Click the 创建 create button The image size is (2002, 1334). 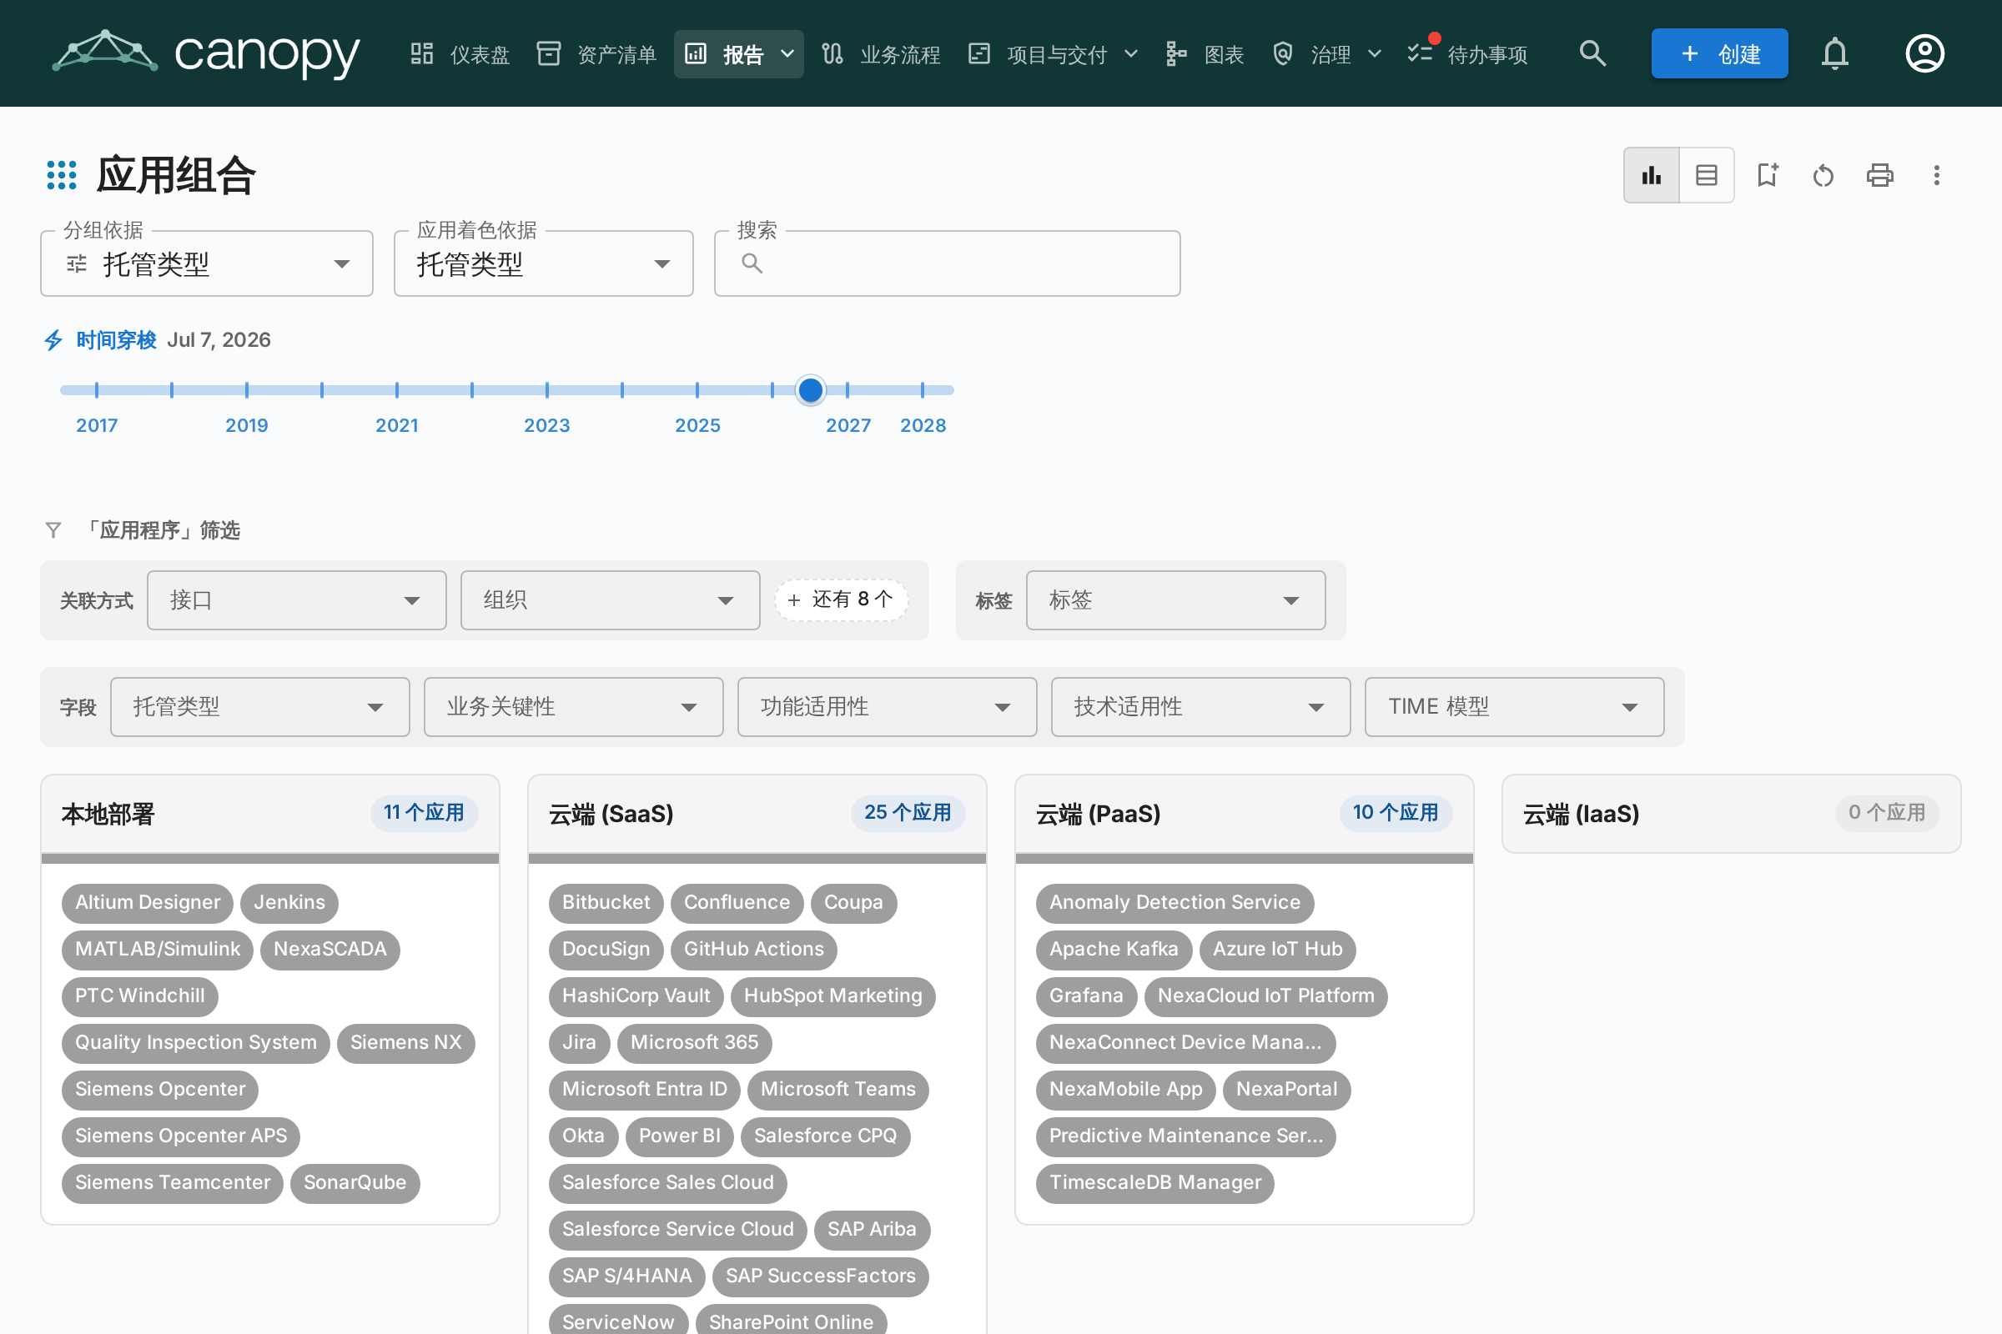[1719, 53]
